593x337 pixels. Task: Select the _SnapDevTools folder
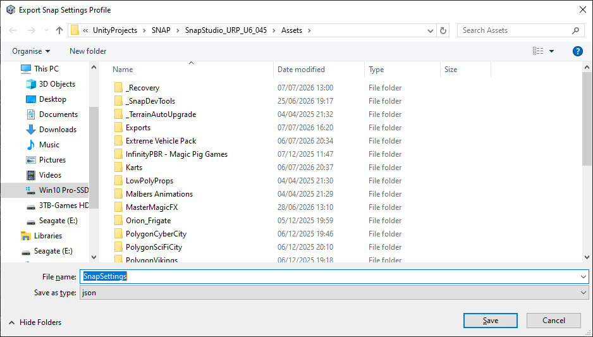[x=150, y=101]
